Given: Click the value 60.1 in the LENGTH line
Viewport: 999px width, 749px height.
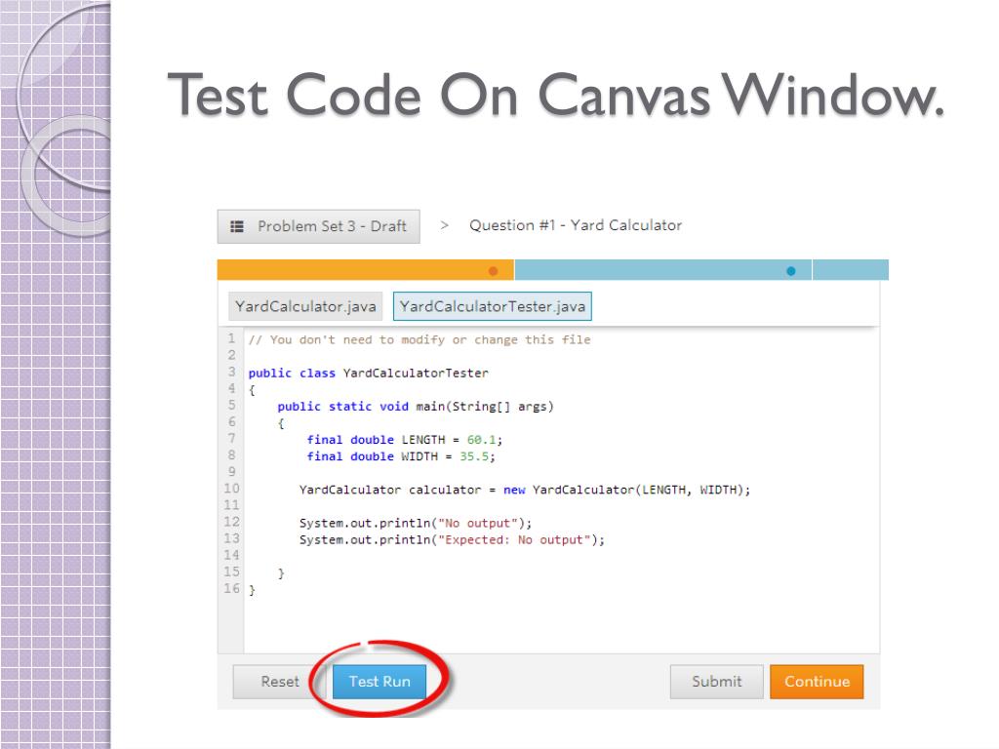Looking at the screenshot, I should point(481,440).
